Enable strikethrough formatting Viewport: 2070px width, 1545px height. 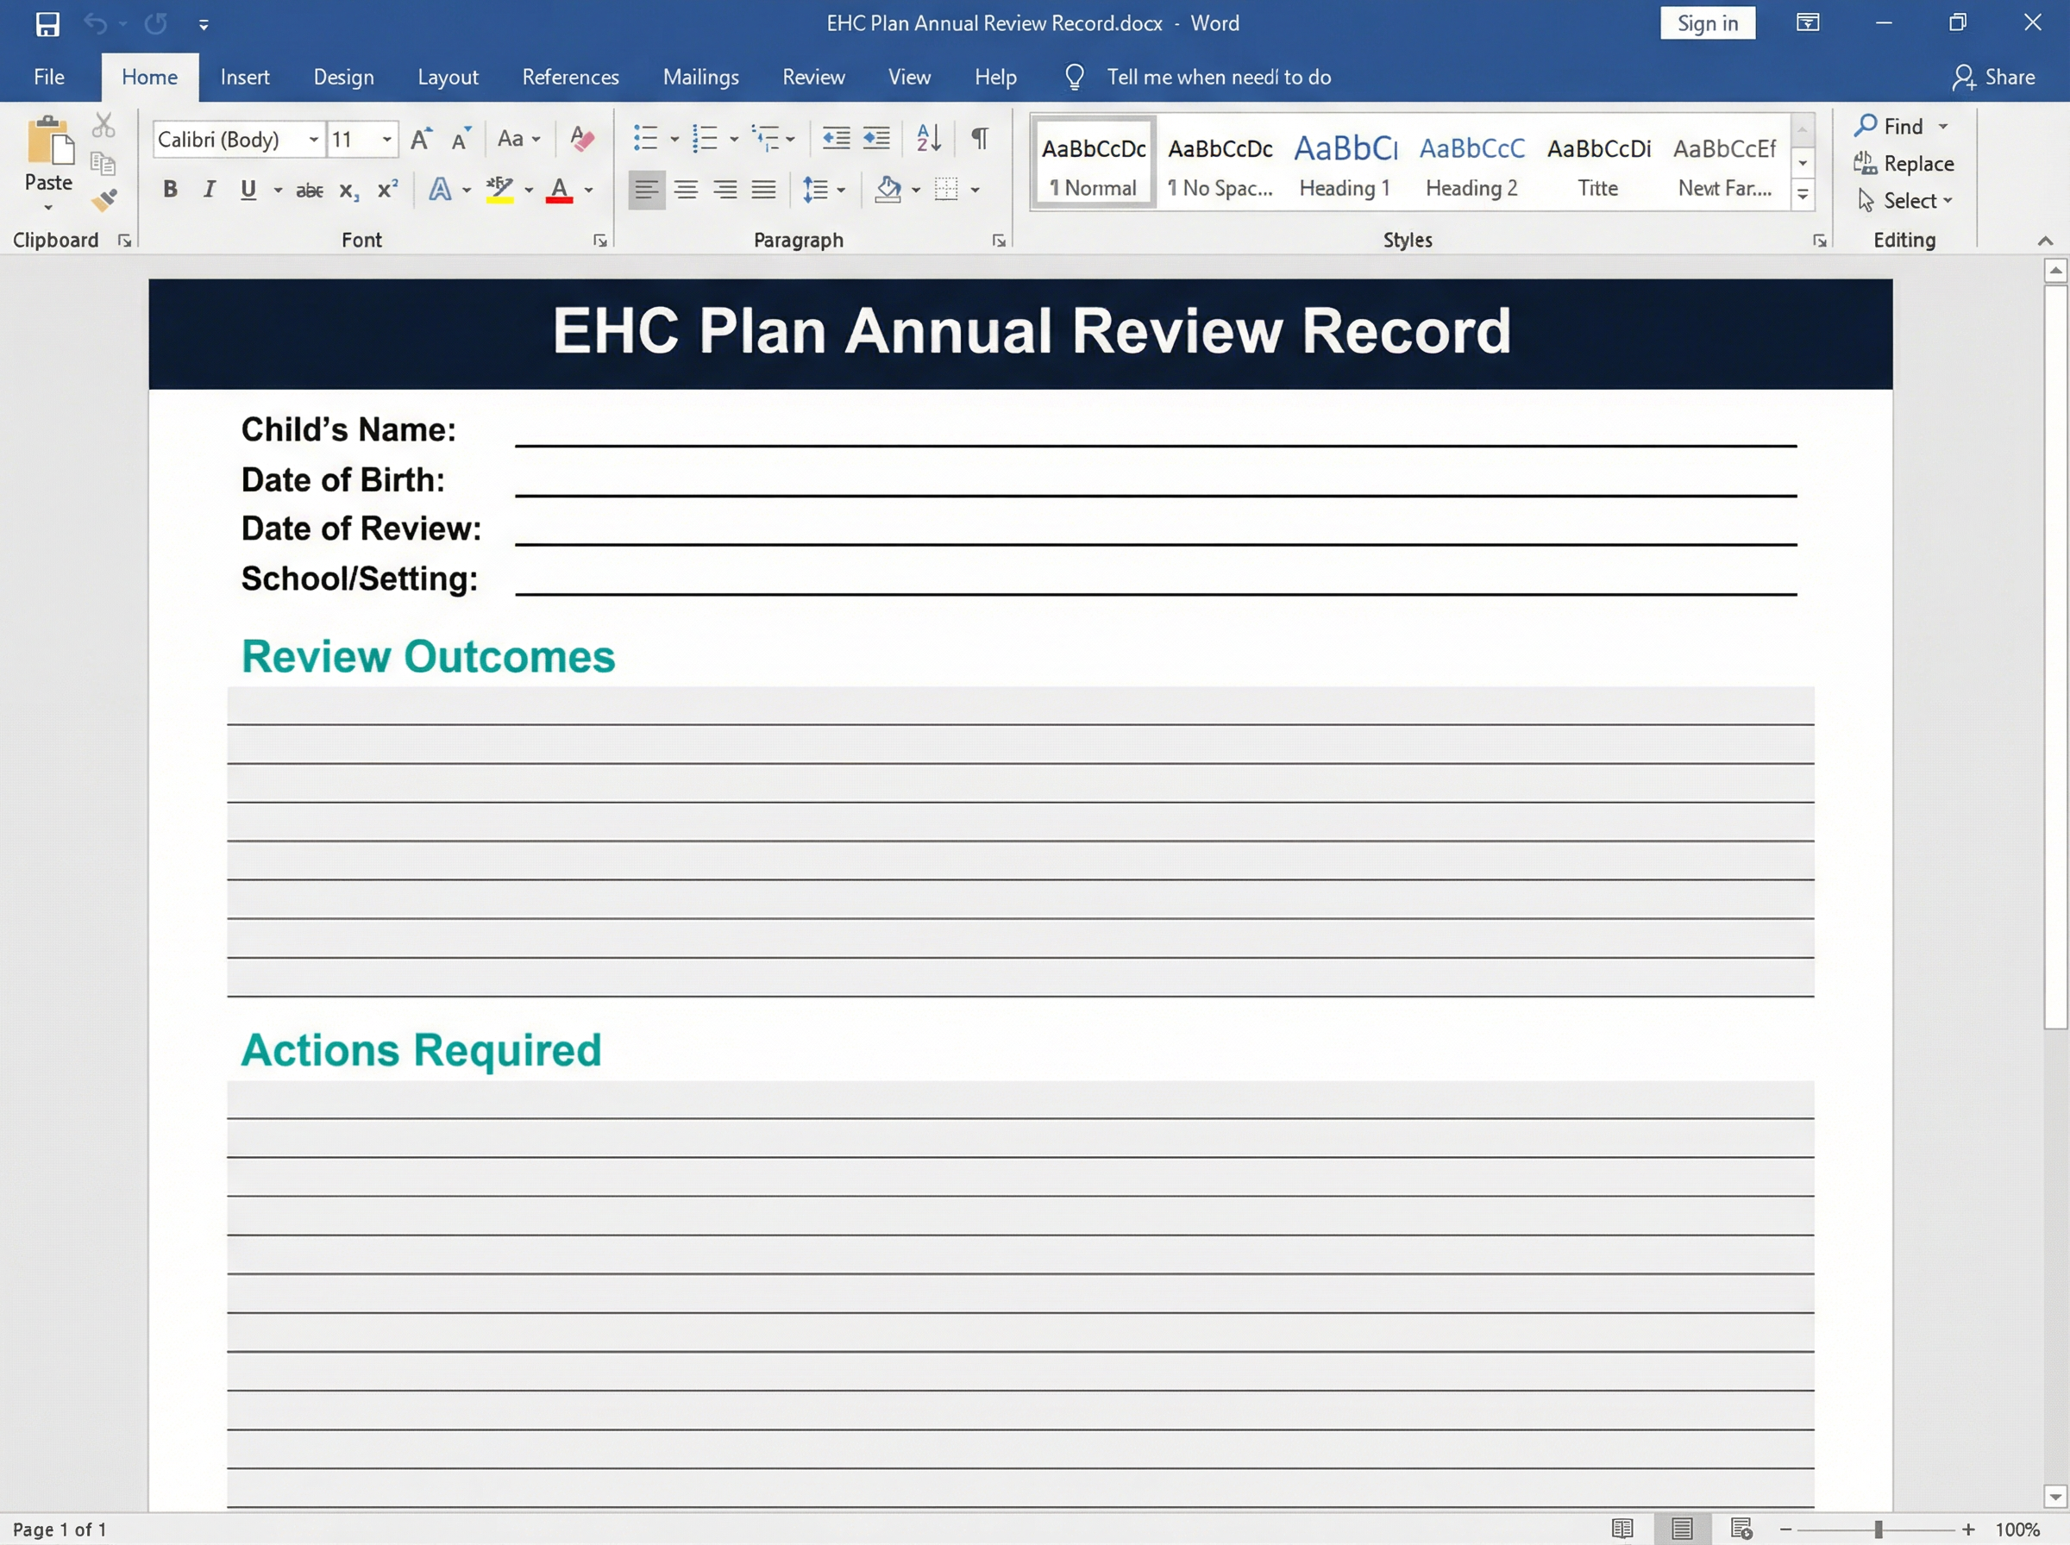point(309,189)
